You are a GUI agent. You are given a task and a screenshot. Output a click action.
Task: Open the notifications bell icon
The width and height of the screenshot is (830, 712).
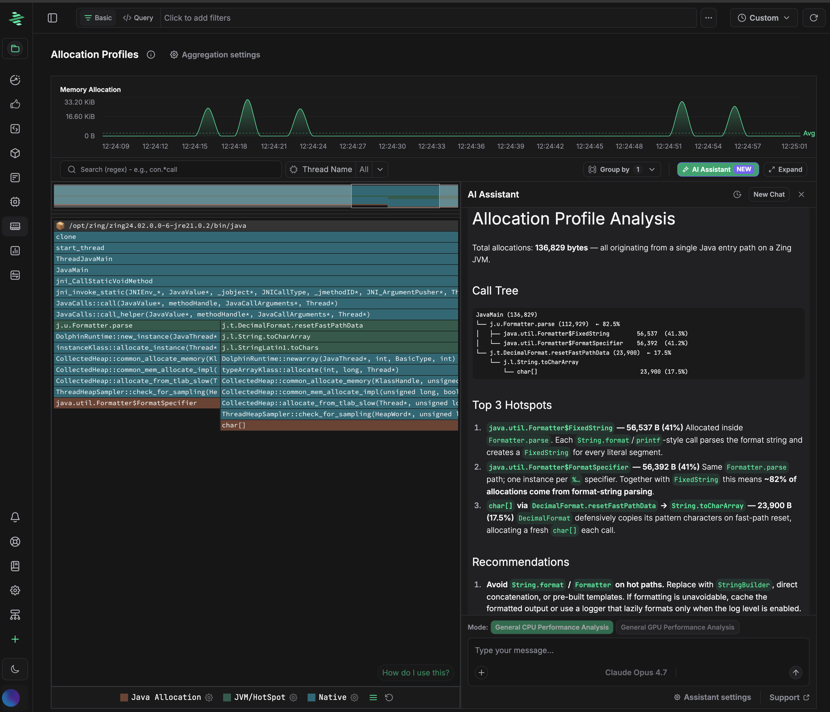coord(15,517)
